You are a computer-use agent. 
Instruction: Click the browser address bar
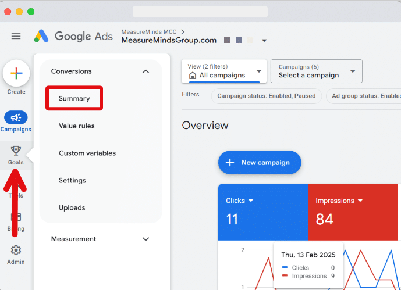tap(200, 12)
